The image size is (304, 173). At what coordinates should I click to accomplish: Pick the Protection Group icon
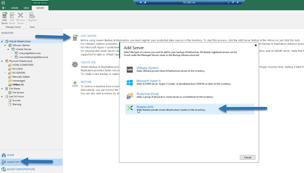[130, 95]
